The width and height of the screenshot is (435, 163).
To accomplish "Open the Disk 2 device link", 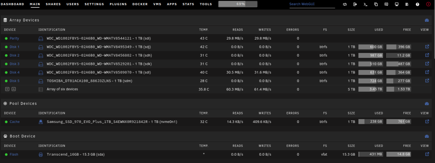I will pos(14,56).
